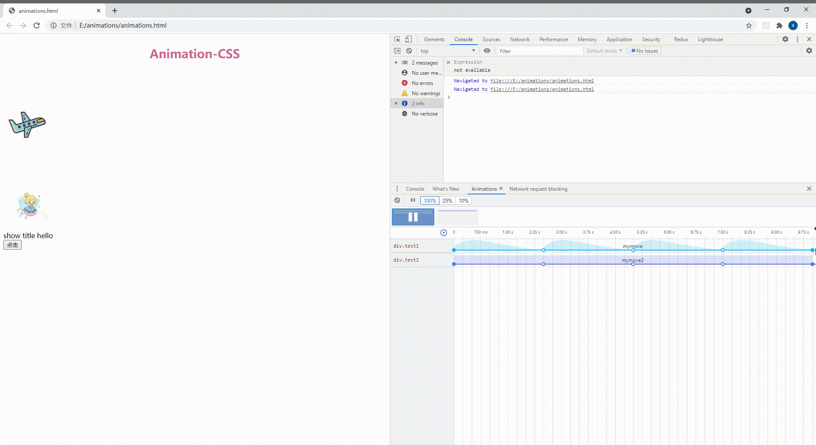Switch to the Memory tab

click(x=587, y=39)
